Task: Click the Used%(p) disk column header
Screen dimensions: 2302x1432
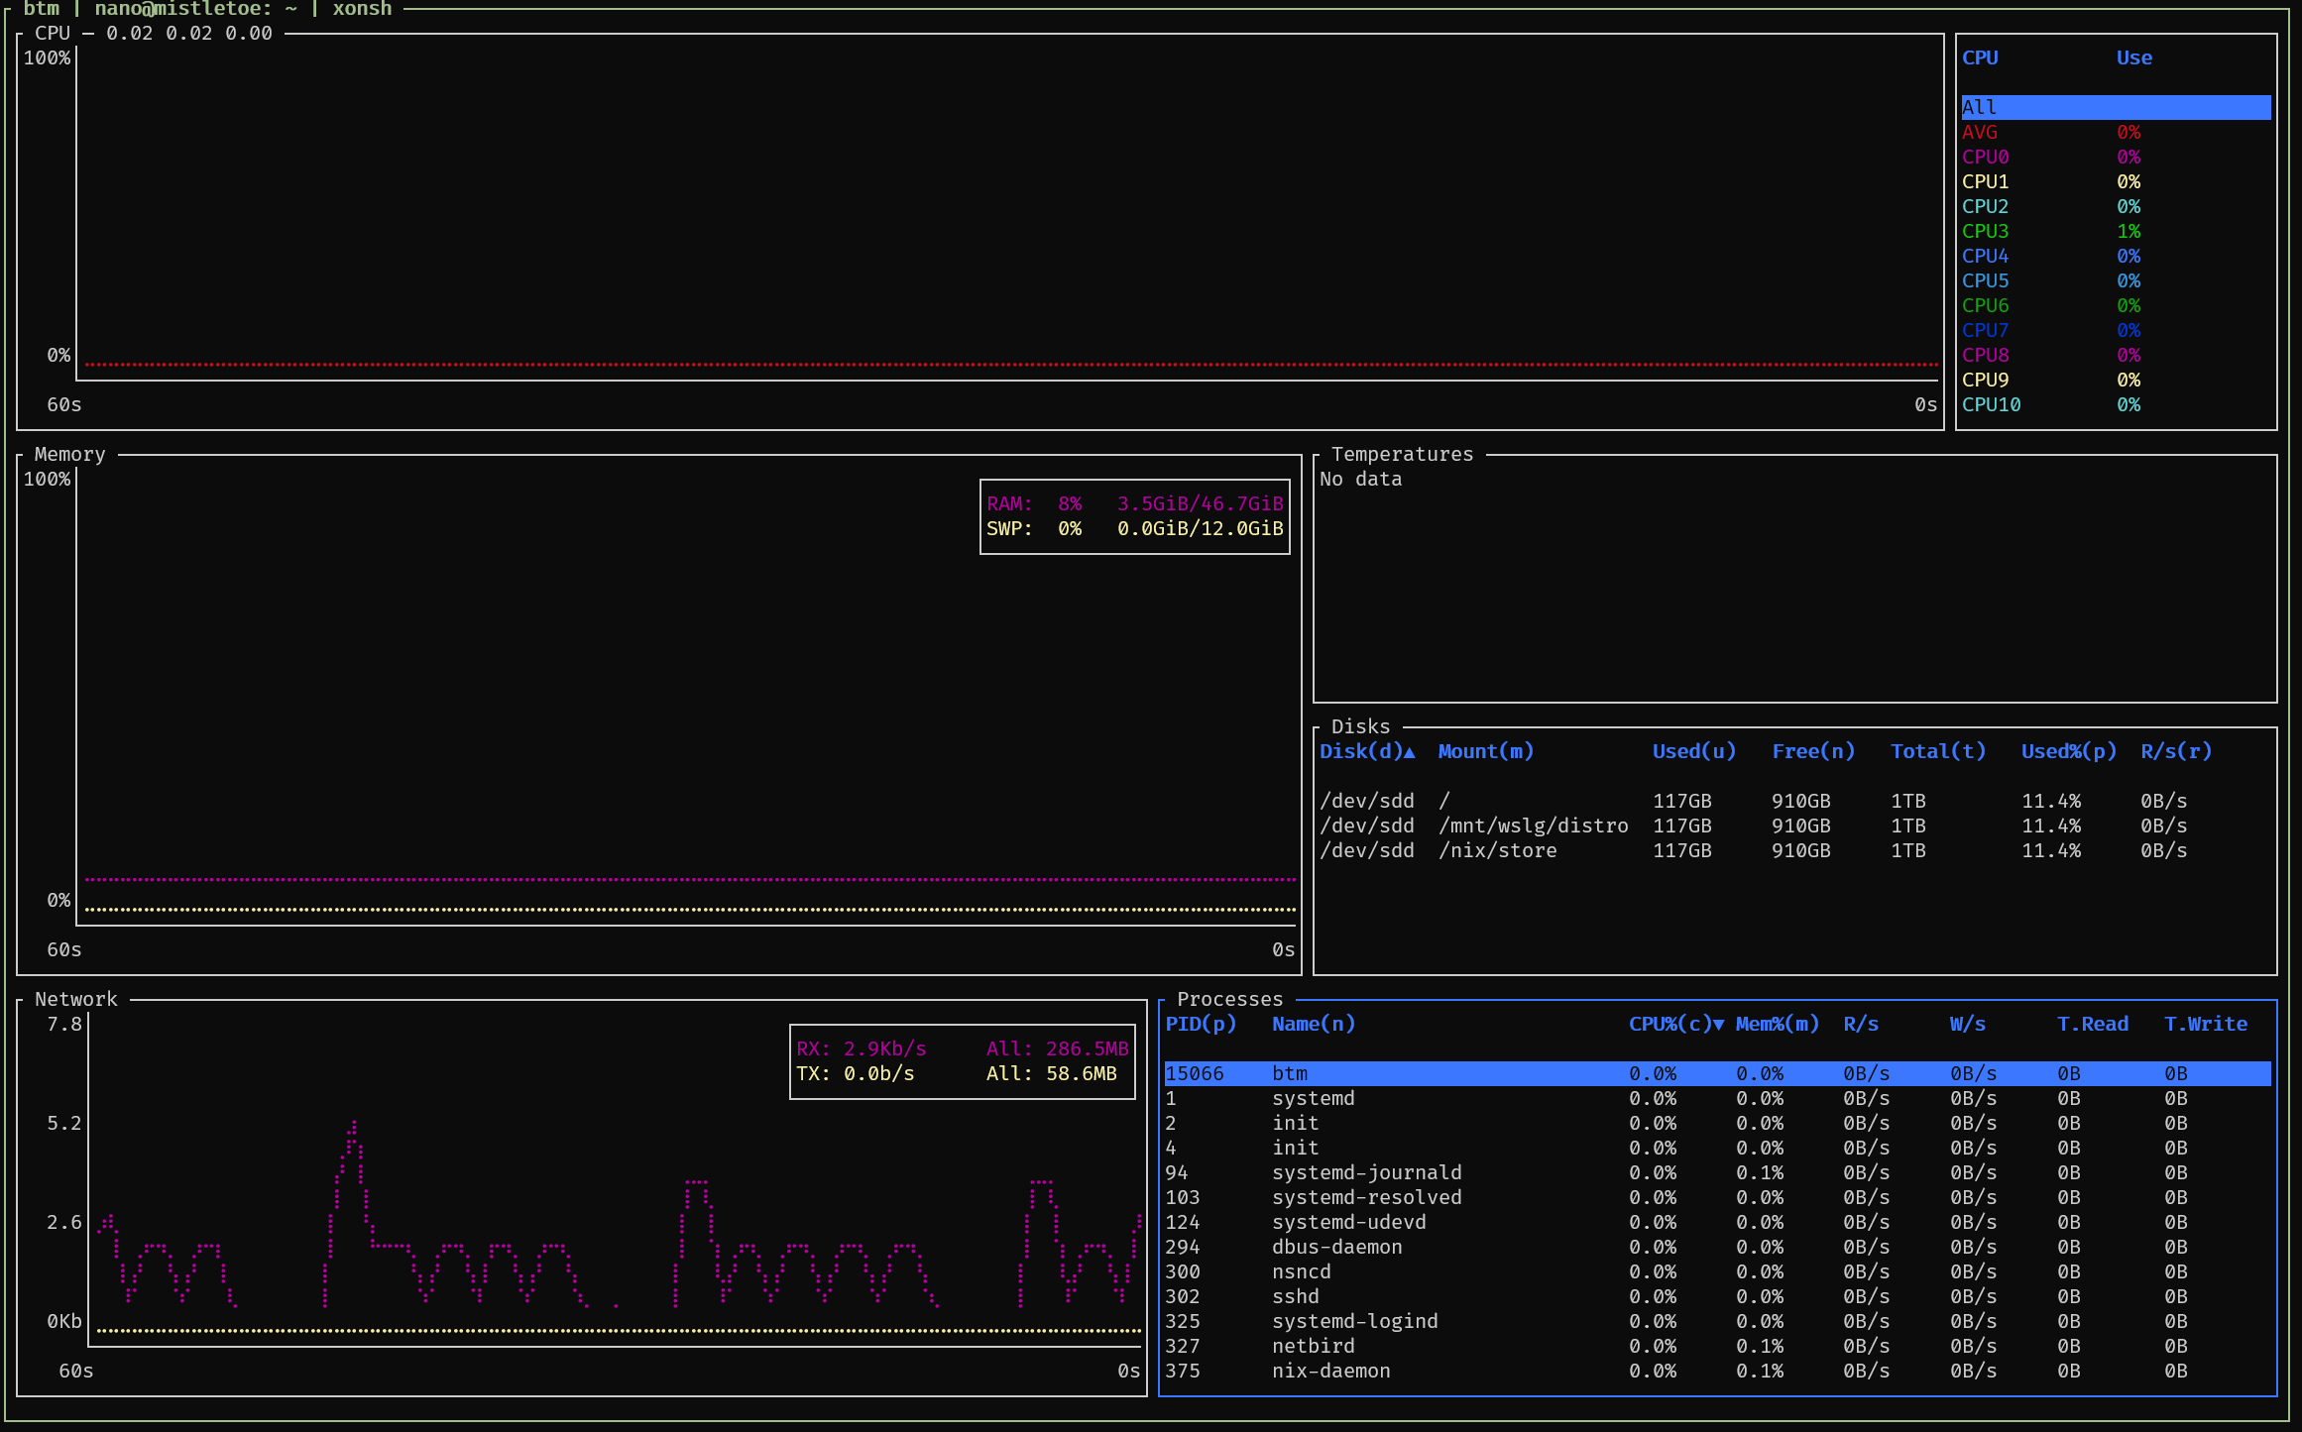Action: point(2068,751)
